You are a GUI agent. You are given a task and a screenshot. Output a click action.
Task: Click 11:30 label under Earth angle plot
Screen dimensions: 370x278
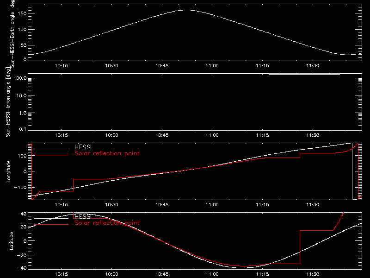pyautogui.click(x=313, y=66)
